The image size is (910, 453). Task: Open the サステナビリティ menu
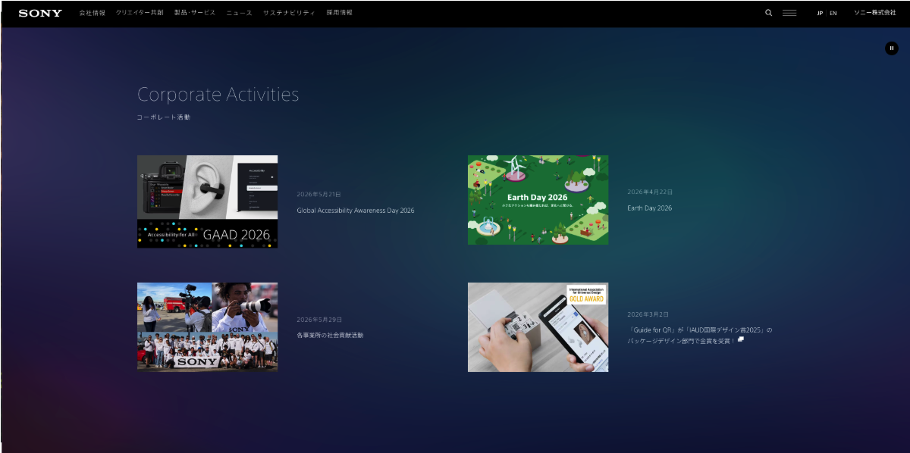point(289,13)
